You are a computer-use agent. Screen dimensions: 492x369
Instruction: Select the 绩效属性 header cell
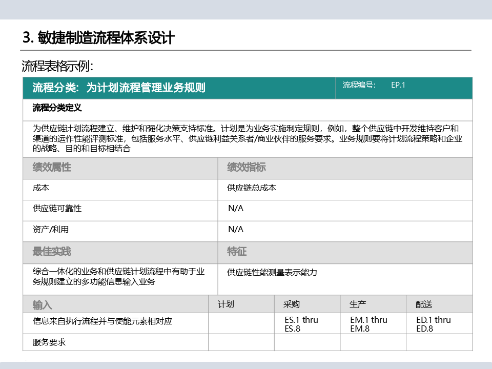click(x=120, y=168)
